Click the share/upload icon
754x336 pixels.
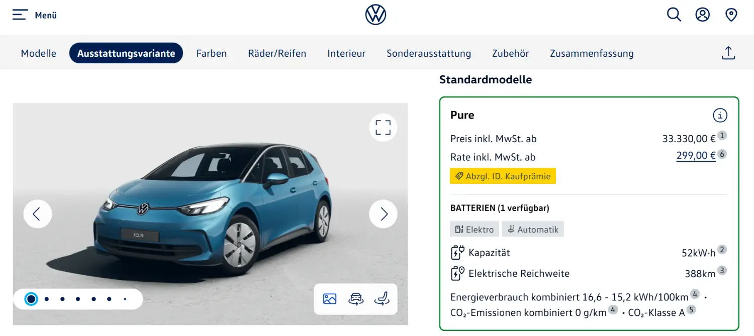tap(728, 53)
